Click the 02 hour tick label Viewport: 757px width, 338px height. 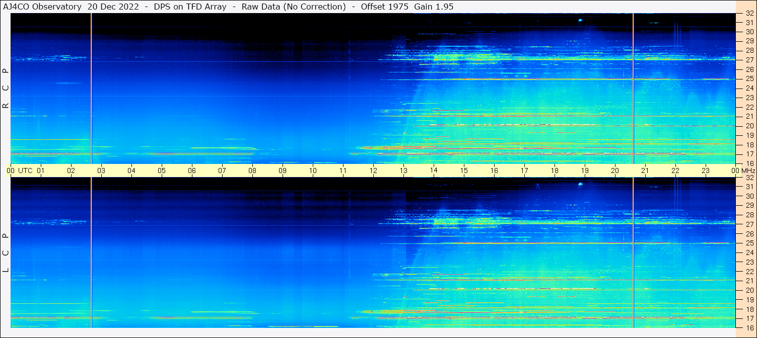pyautogui.click(x=71, y=171)
